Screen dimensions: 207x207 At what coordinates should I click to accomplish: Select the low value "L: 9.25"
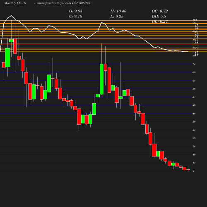(x=117, y=17)
